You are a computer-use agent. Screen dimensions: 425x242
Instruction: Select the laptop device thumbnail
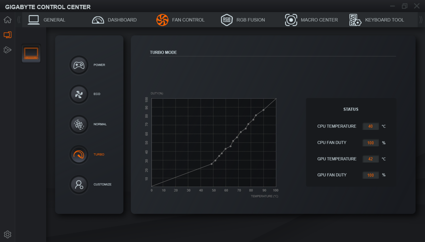[31, 53]
